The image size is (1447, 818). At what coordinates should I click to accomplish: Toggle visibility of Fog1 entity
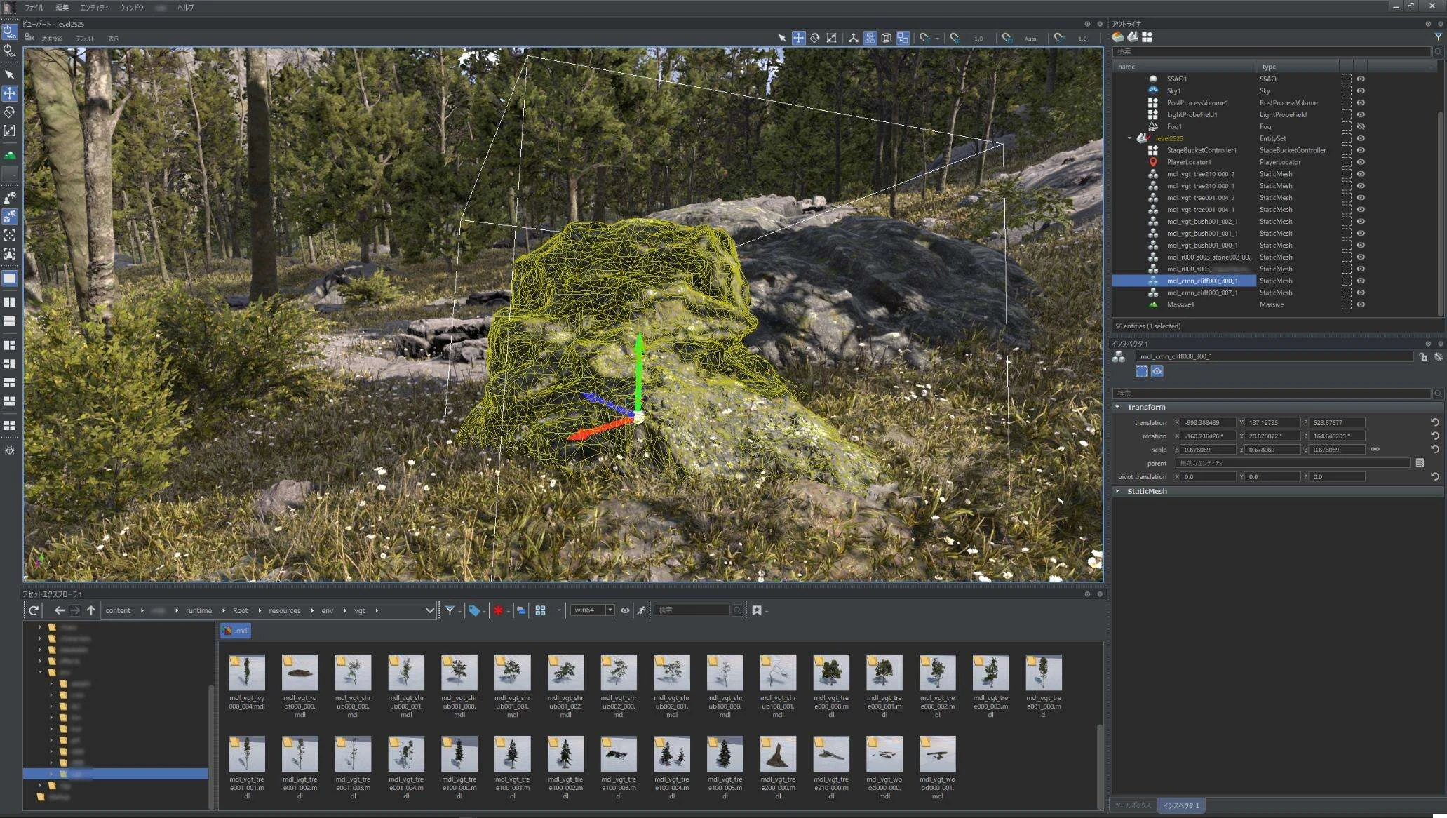[x=1361, y=126]
